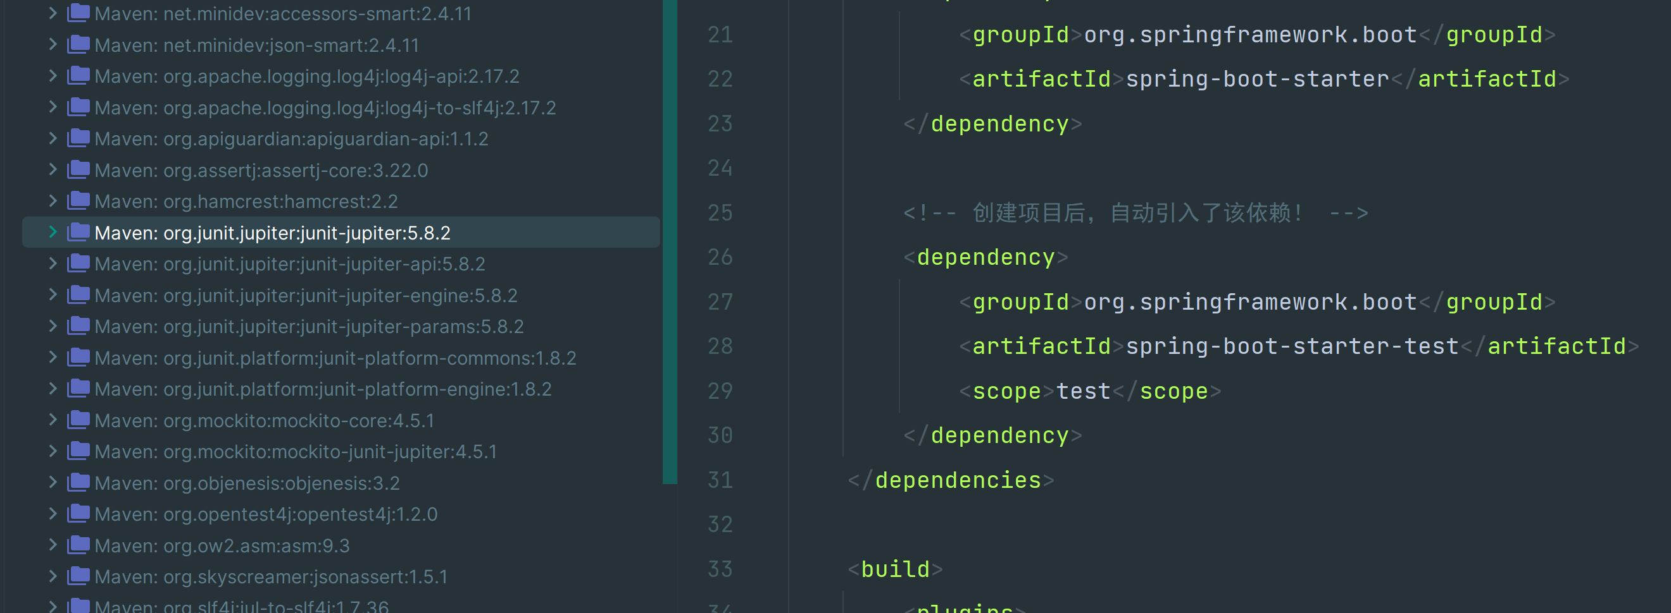The height and width of the screenshot is (613, 1671).
Task: Expand the org.ow2.asm:asm:9.3 node
Action: coord(53,544)
